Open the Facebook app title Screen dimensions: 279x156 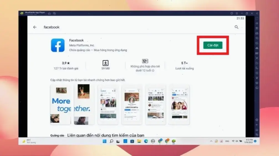tap(76, 40)
